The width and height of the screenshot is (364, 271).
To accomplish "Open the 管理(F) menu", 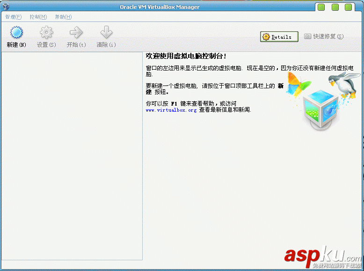I will (14, 17).
